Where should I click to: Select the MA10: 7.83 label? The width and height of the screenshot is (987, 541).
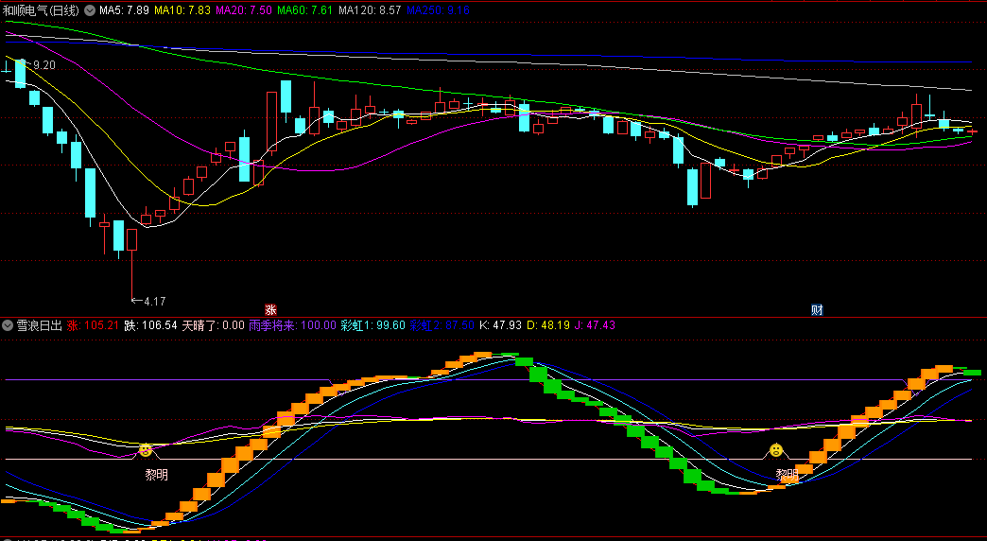click(182, 10)
